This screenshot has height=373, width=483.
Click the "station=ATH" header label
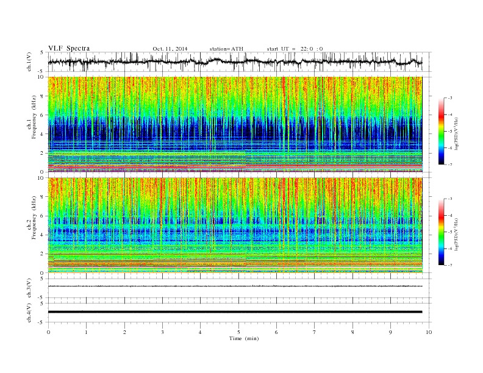(x=226, y=49)
